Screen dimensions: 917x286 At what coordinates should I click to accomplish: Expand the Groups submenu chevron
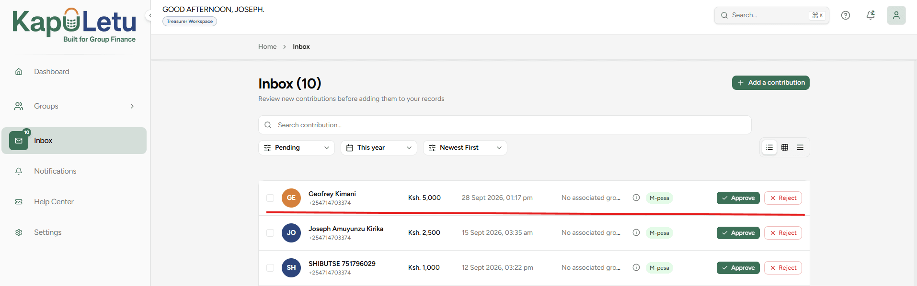pyautogui.click(x=132, y=106)
